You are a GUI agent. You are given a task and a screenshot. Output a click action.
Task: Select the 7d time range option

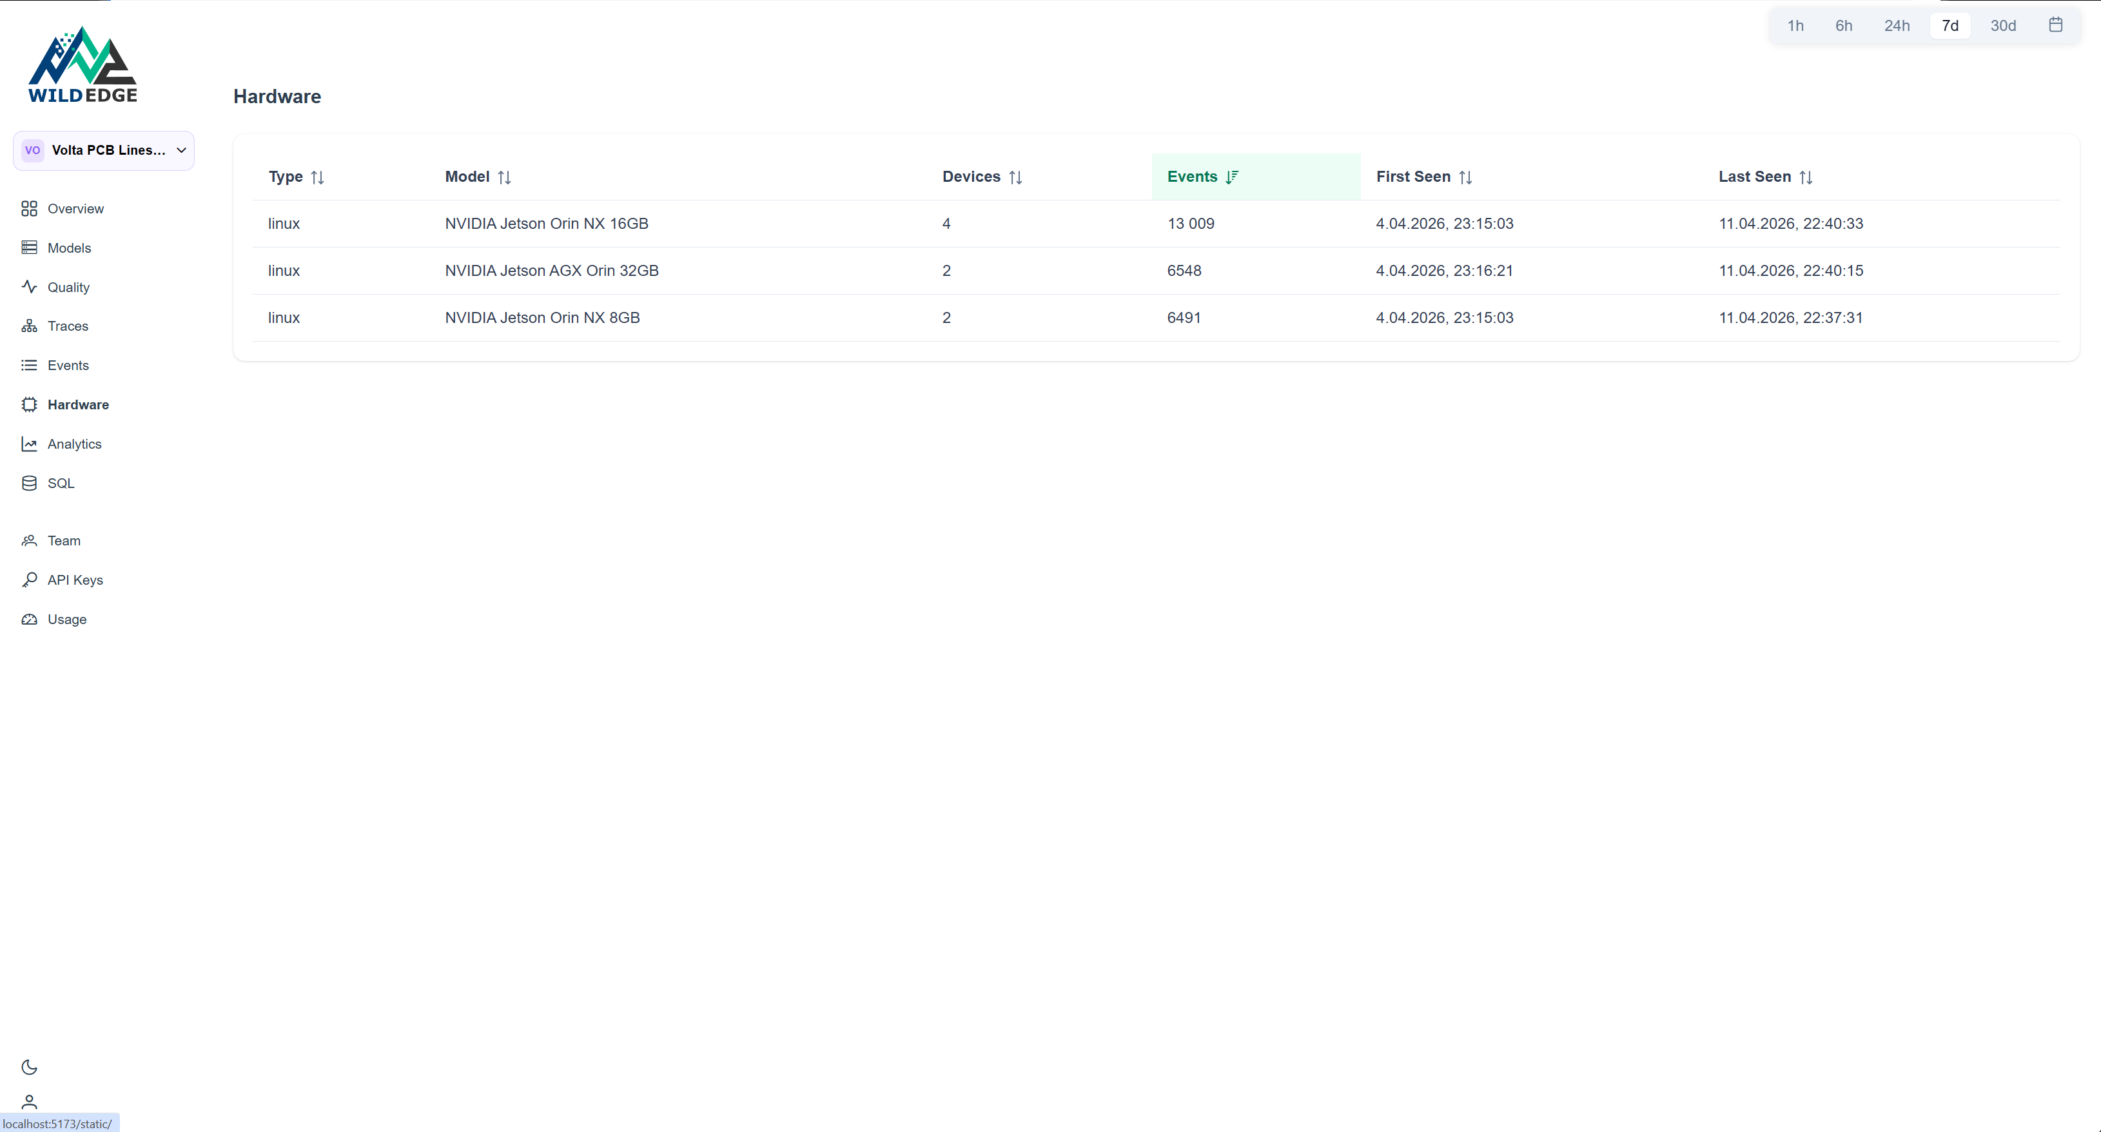pos(1950,25)
